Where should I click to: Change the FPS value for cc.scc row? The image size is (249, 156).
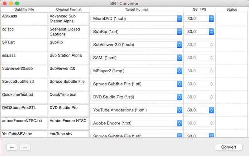tap(199, 32)
